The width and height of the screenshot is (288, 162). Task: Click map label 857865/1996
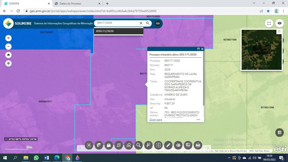(x=230, y=40)
